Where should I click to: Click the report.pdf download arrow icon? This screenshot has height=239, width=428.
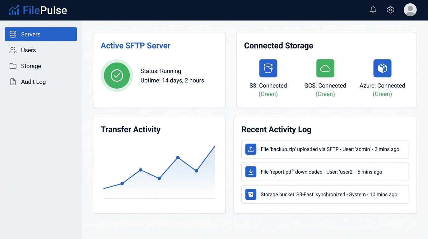251,172
